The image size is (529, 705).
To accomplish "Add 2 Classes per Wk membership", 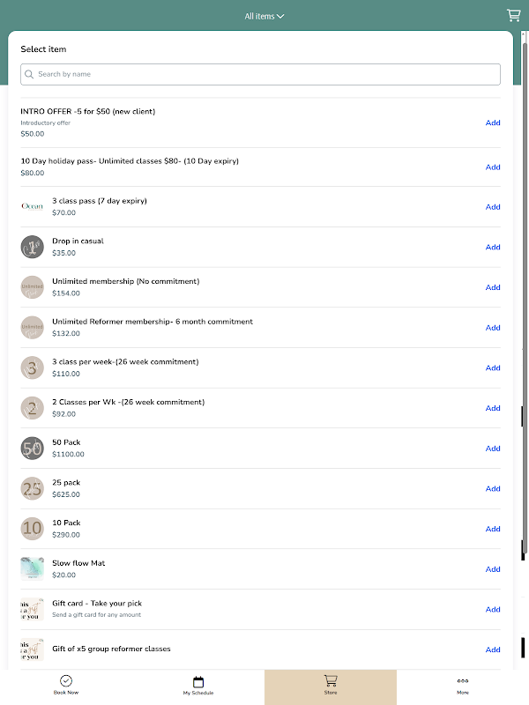I will pyautogui.click(x=493, y=408).
